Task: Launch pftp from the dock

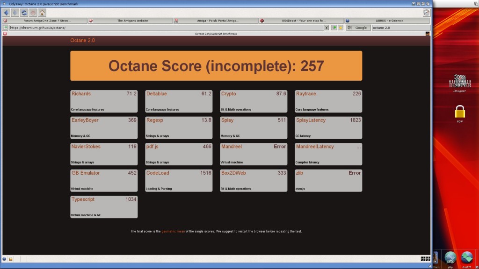Action: pos(450,259)
